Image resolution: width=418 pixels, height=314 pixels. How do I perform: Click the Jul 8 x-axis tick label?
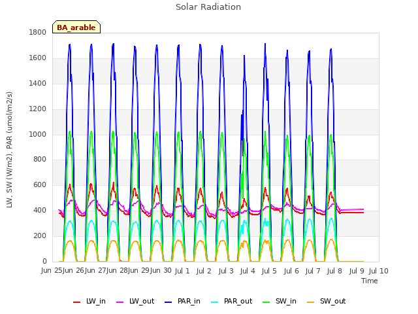point(334,271)
